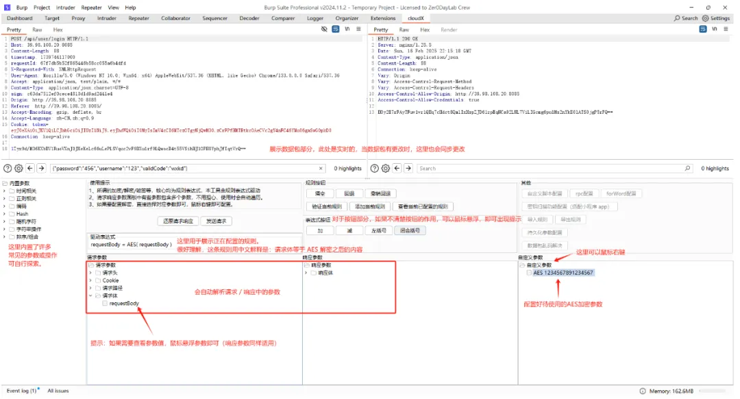Click the memory indicator icon in status bar

[642, 391]
